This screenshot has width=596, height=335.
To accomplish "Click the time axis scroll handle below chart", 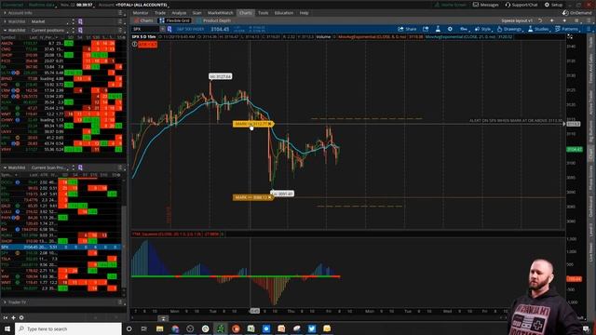I will [x=163, y=318].
